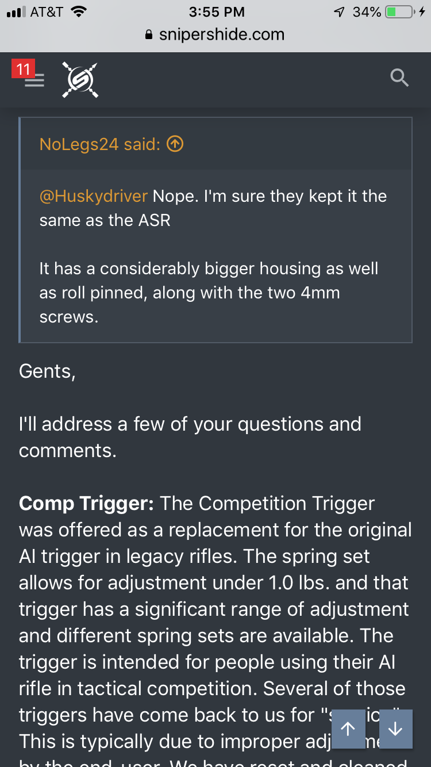This screenshot has width=431, height=767.
Task: Jump to quoted post via arrow icon
Action: point(175,144)
